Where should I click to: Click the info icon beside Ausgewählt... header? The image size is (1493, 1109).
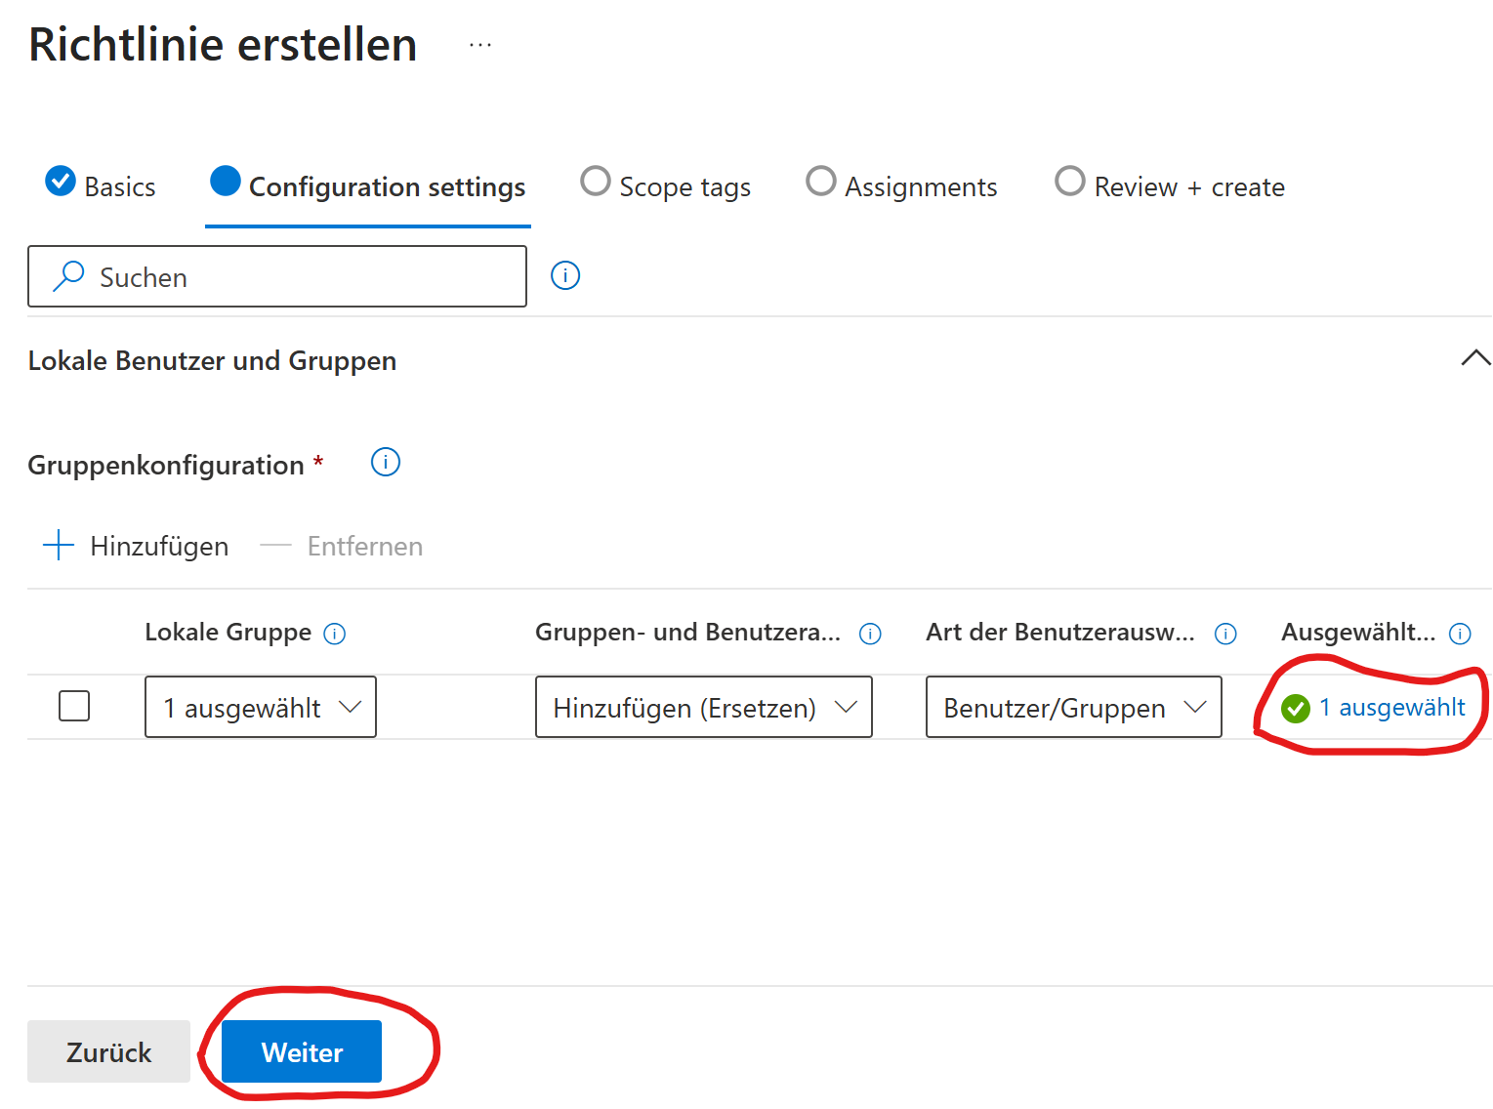point(1460,635)
